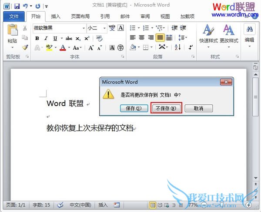Open the font name dropdown 微软雅黑
261x212 pixels.
[84, 28]
